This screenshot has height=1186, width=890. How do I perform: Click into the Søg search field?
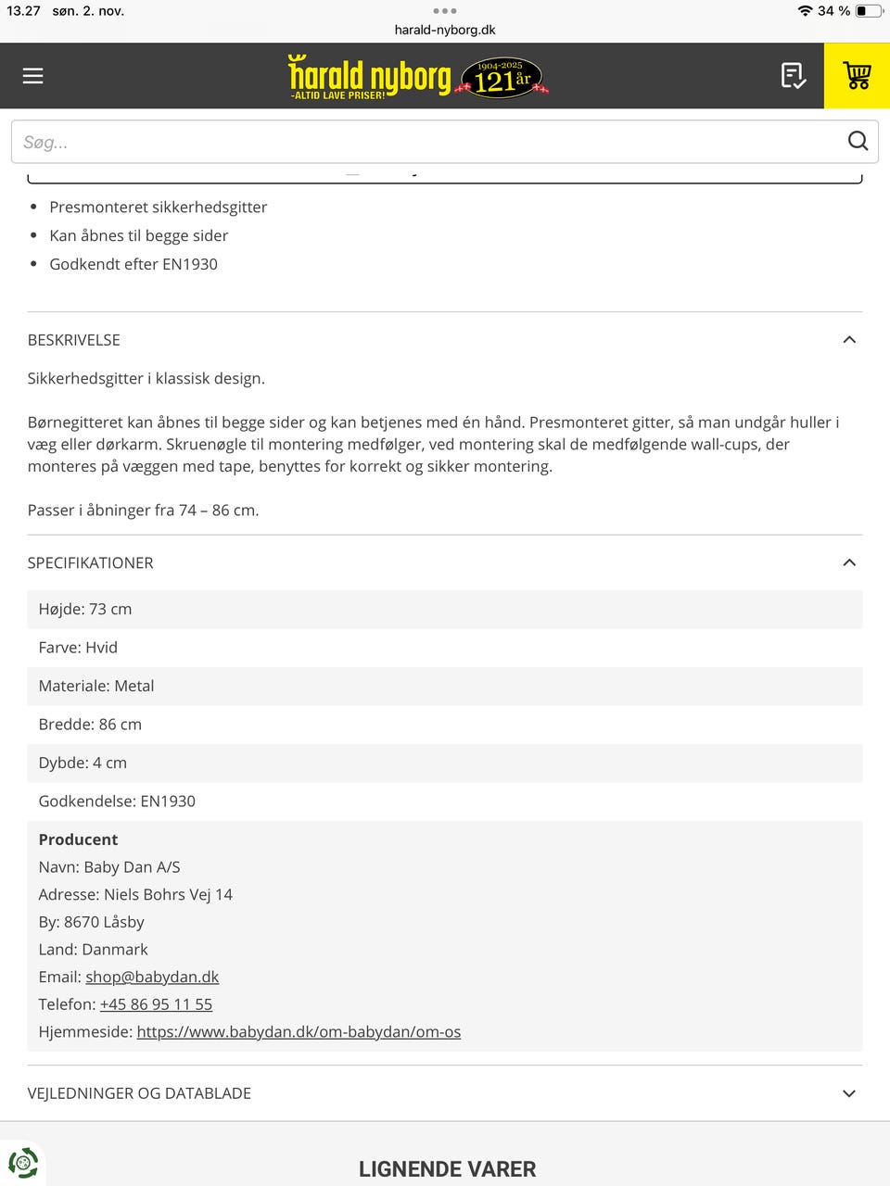click(x=426, y=142)
